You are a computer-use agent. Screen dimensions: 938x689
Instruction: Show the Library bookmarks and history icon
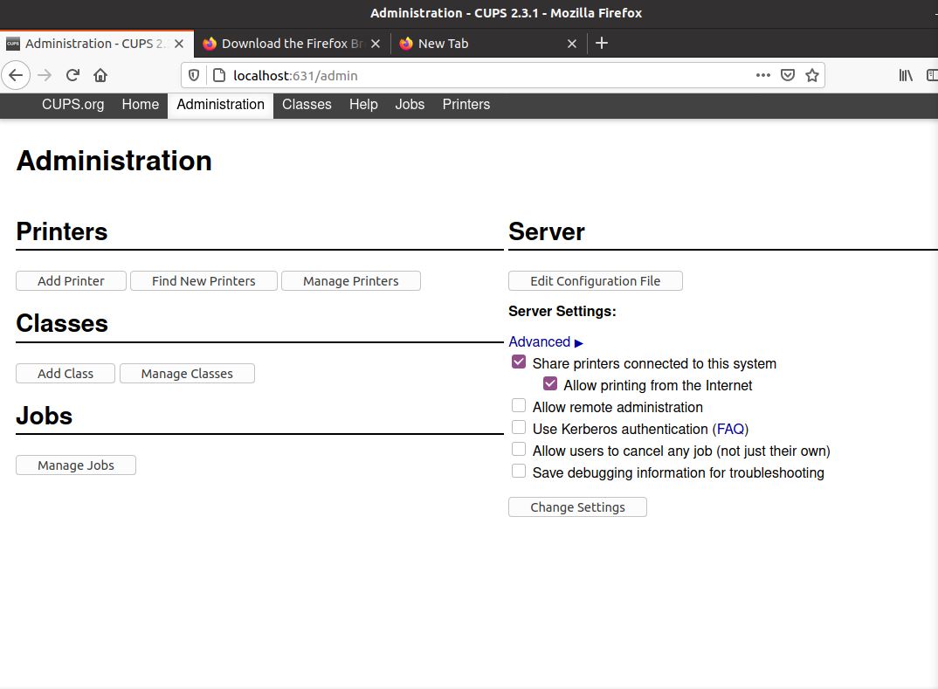(906, 75)
